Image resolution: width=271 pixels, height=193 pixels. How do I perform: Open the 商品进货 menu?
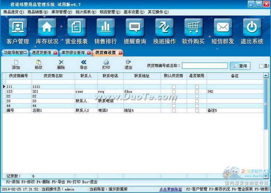[13, 12]
